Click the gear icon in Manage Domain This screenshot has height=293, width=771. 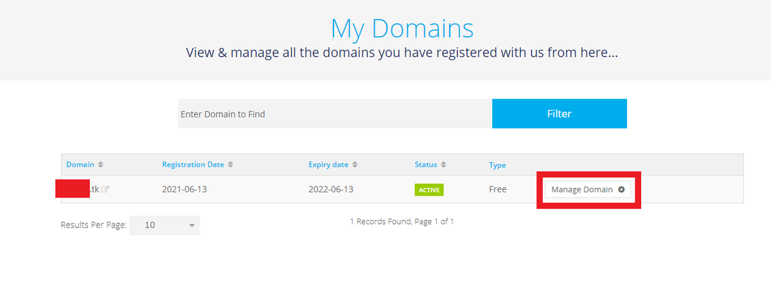tap(621, 190)
